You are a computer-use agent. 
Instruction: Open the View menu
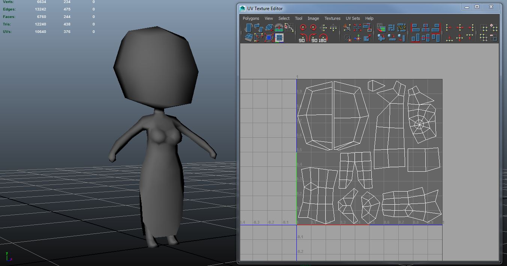pyautogui.click(x=269, y=18)
